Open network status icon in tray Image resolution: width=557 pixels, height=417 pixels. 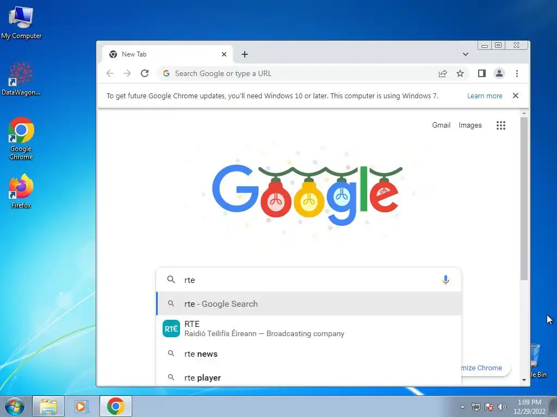pos(475,407)
